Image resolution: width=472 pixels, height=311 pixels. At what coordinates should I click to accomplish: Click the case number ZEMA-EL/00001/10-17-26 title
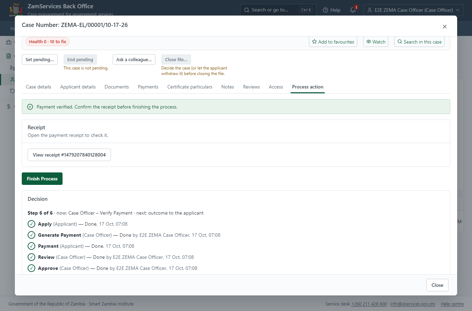pyautogui.click(x=75, y=25)
